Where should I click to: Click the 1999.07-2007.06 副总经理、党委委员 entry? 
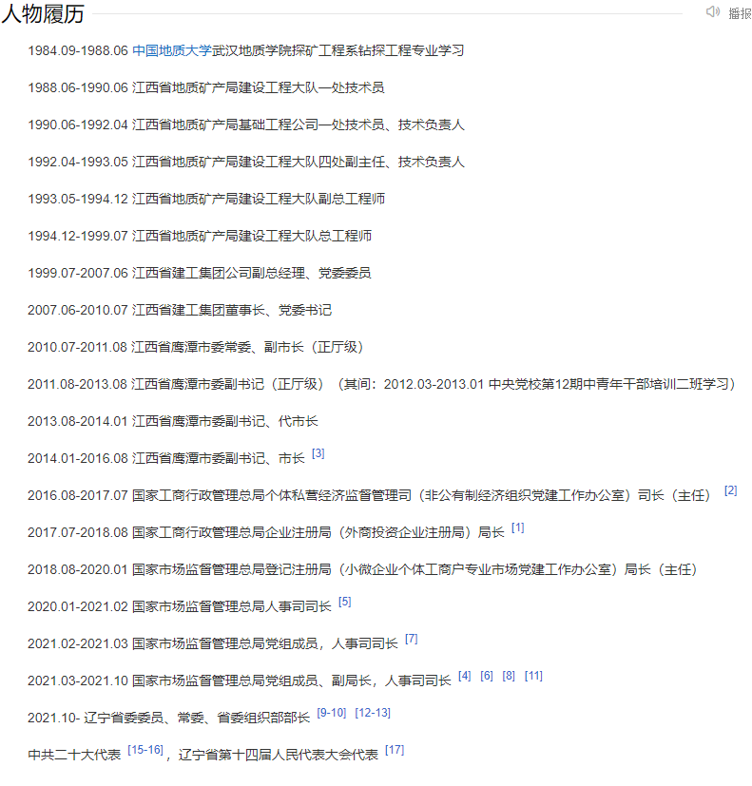pos(199,273)
